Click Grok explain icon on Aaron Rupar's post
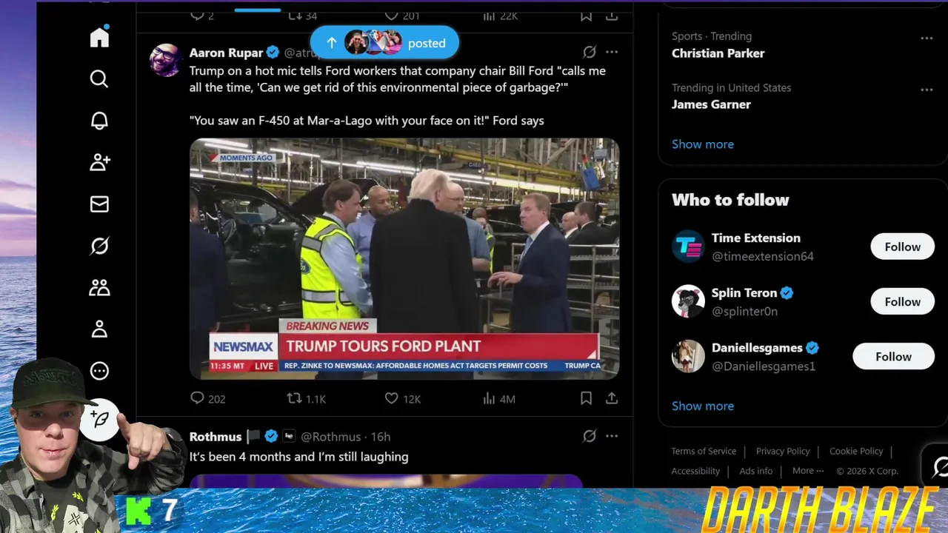948x533 pixels. 589,52
